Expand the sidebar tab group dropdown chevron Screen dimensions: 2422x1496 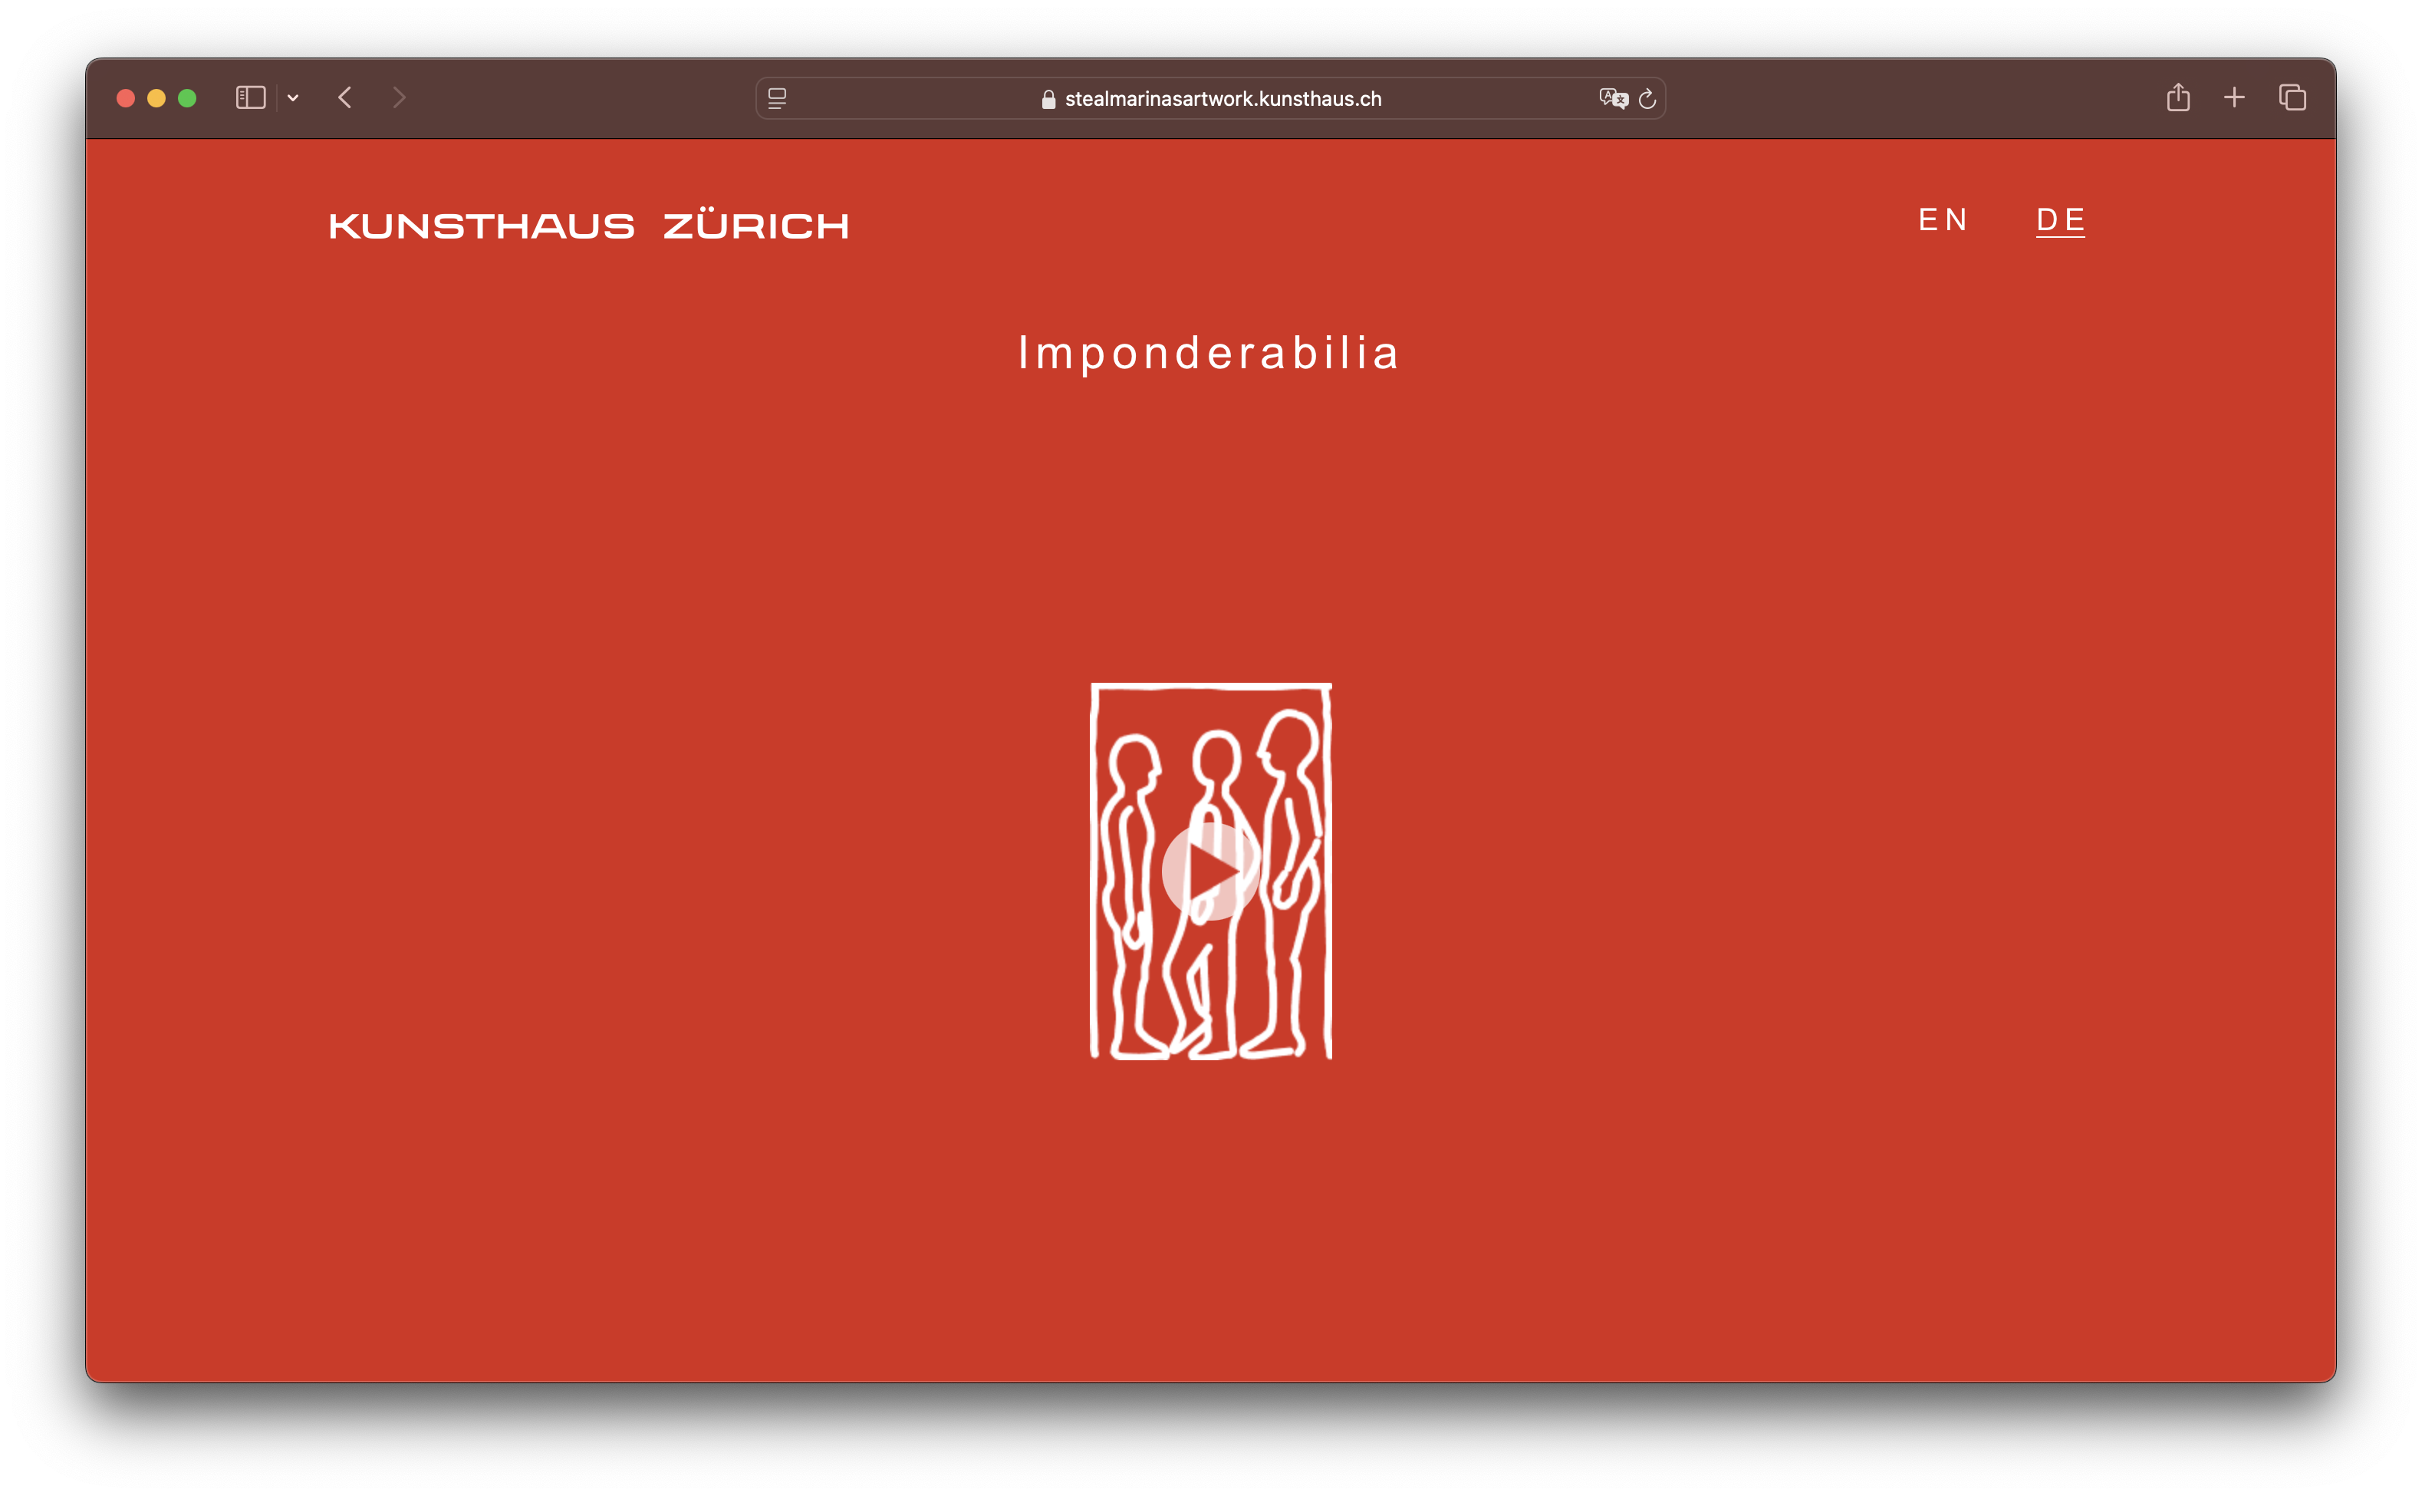293,98
